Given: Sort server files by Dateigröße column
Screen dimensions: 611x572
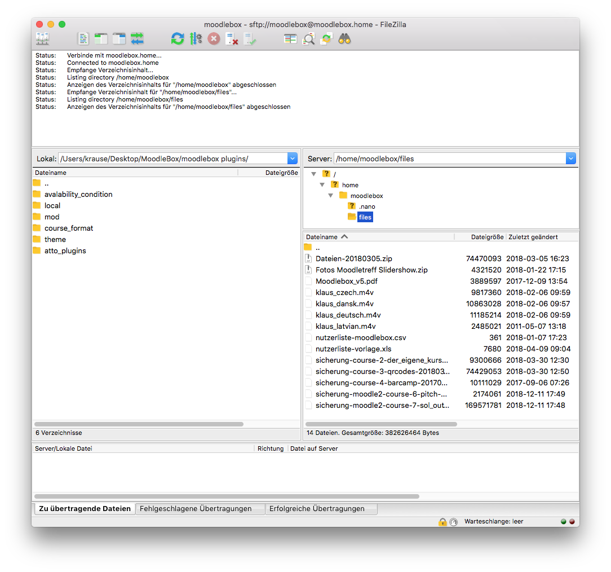Looking at the screenshot, I should [x=480, y=237].
